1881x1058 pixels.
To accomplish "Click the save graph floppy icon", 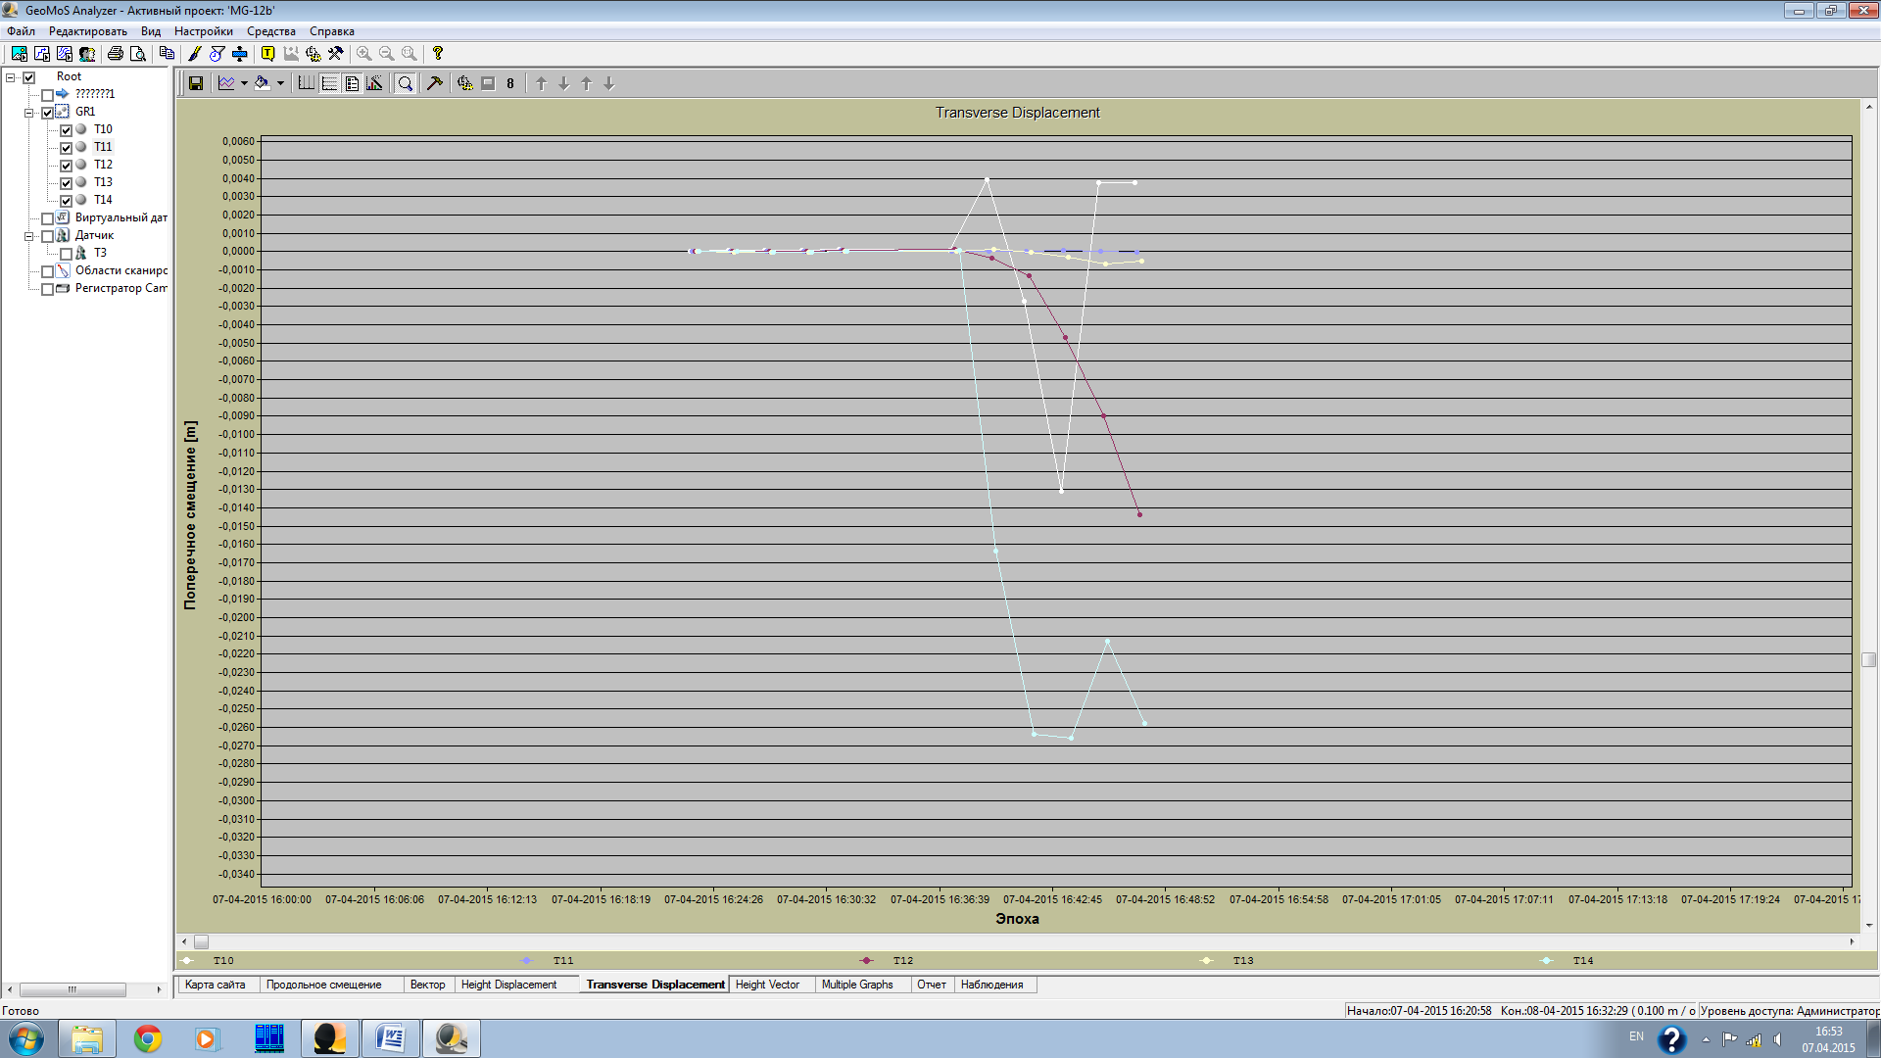I will [x=196, y=83].
